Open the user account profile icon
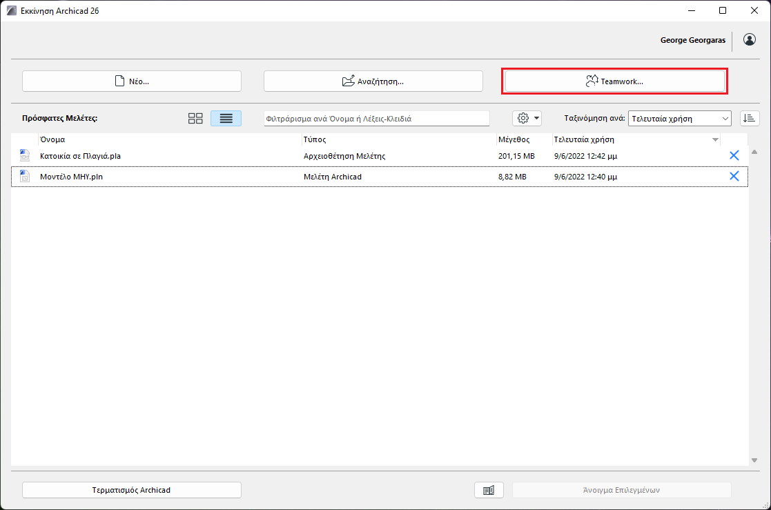The height and width of the screenshot is (510, 771). [750, 39]
